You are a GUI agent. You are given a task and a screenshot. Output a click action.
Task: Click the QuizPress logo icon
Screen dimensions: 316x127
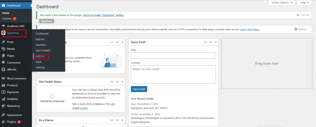coord(3,33)
